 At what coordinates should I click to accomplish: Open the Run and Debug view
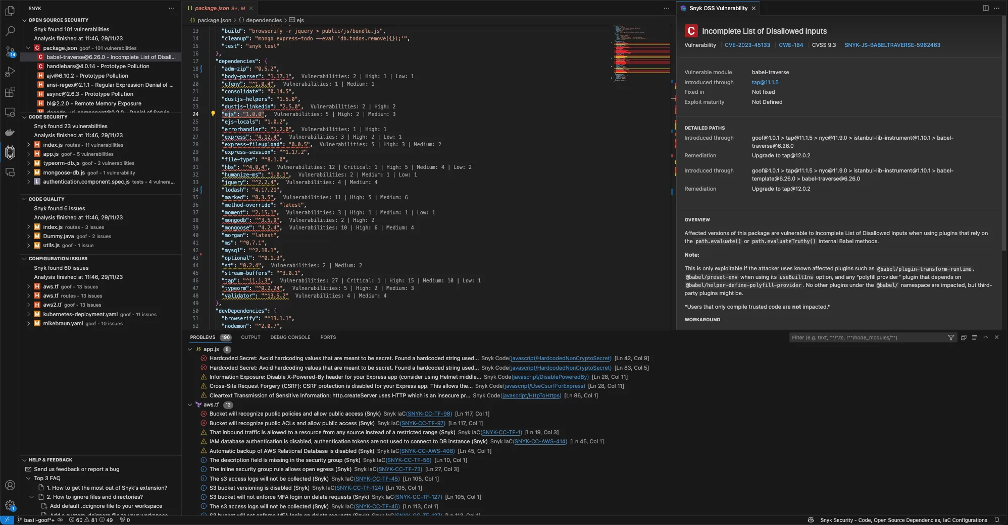[10, 72]
